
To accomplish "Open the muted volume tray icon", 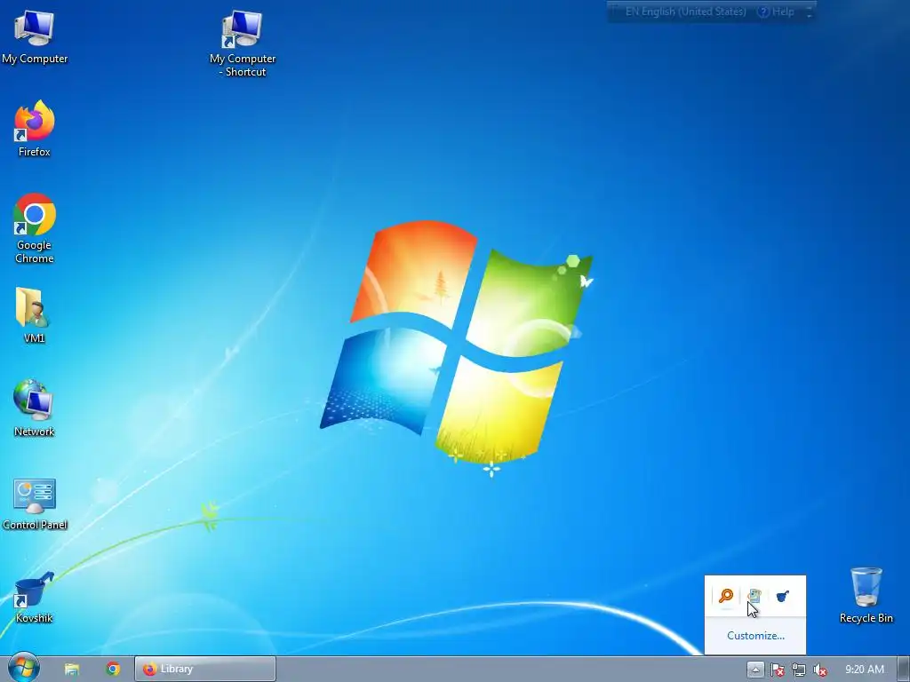I will tap(820, 670).
